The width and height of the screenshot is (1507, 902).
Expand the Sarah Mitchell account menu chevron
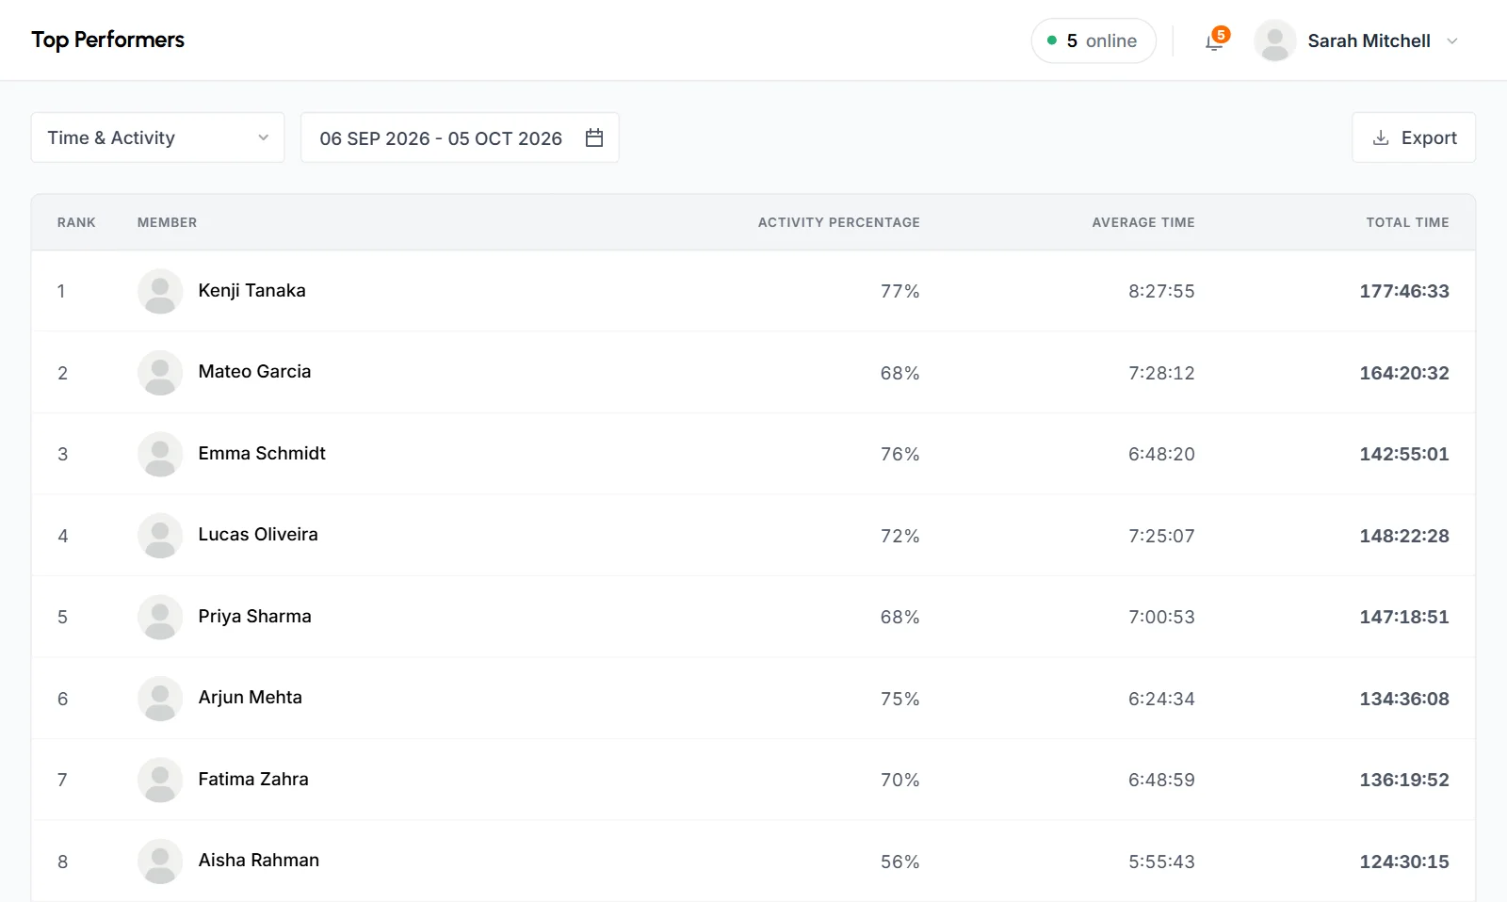[1452, 41]
